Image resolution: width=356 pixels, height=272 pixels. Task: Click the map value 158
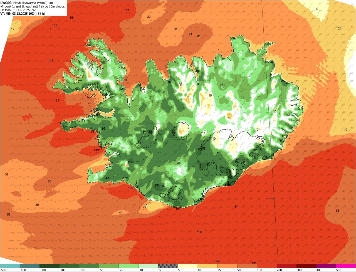(127, 10)
